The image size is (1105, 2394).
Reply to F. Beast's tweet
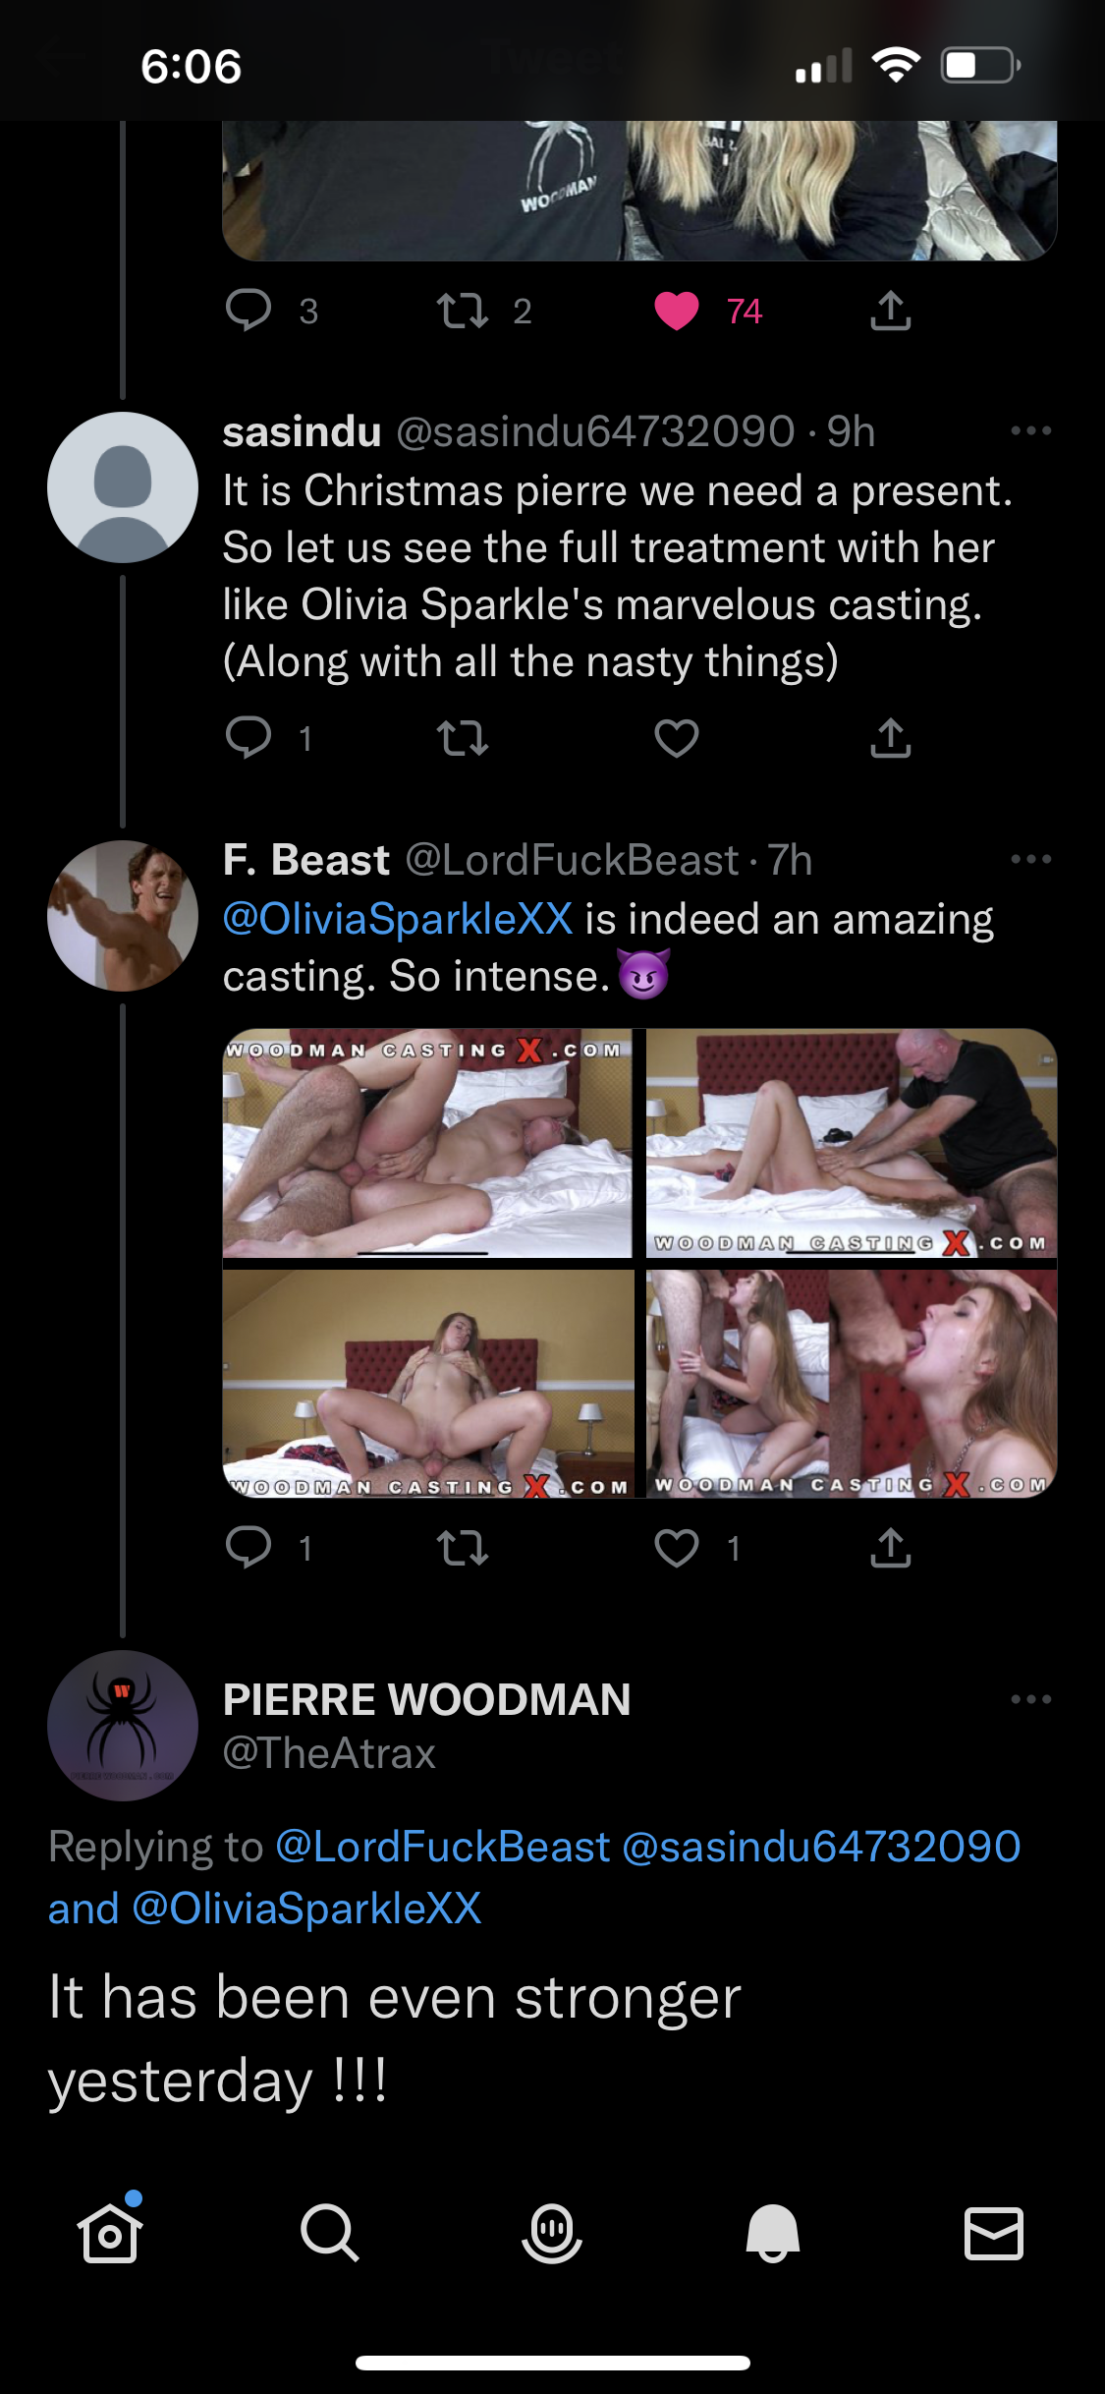tap(249, 1548)
